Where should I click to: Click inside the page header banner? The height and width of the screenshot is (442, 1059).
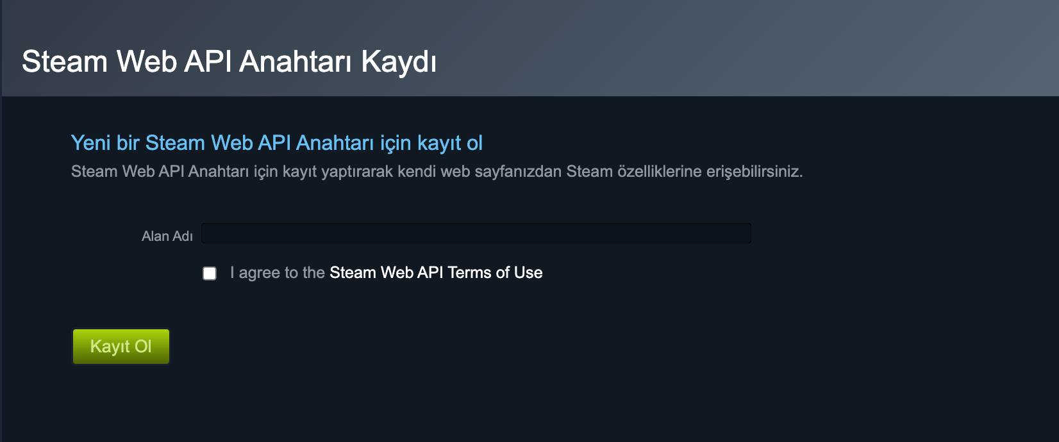point(529,48)
